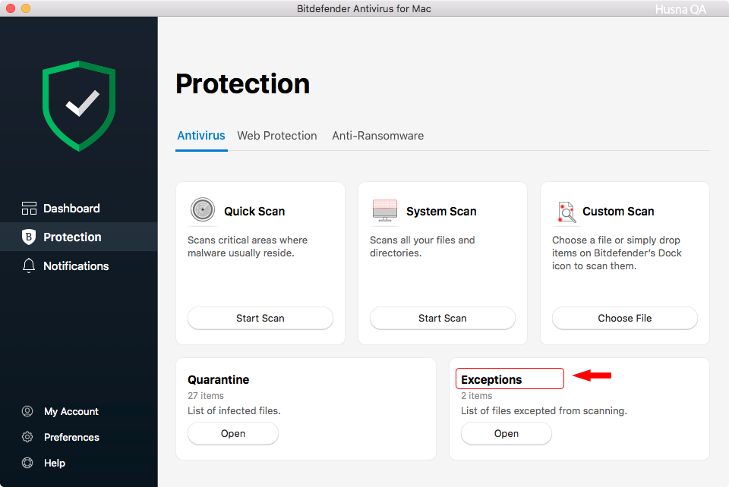This screenshot has height=487, width=729.
Task: Go to Notifications in sidebar
Action: (x=76, y=266)
